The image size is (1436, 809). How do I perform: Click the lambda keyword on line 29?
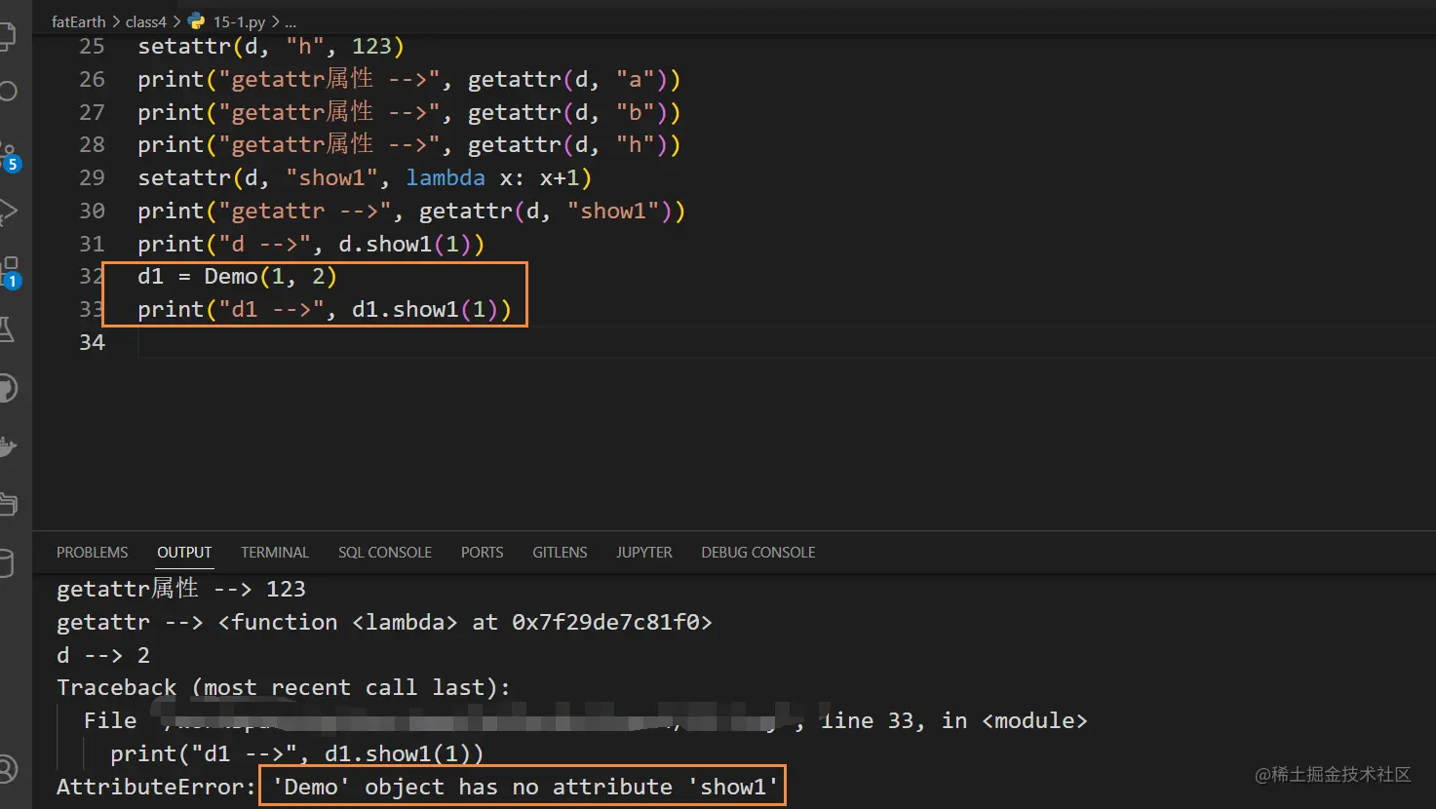446,177
